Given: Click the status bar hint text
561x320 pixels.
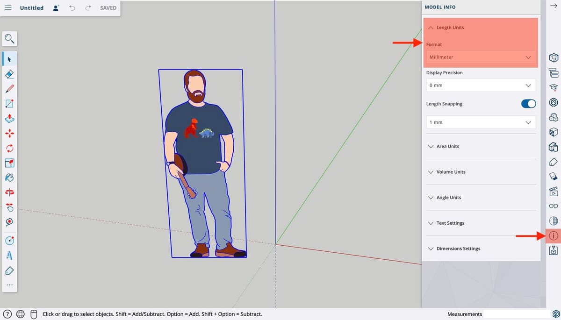Looking at the screenshot, I should tap(152, 314).
